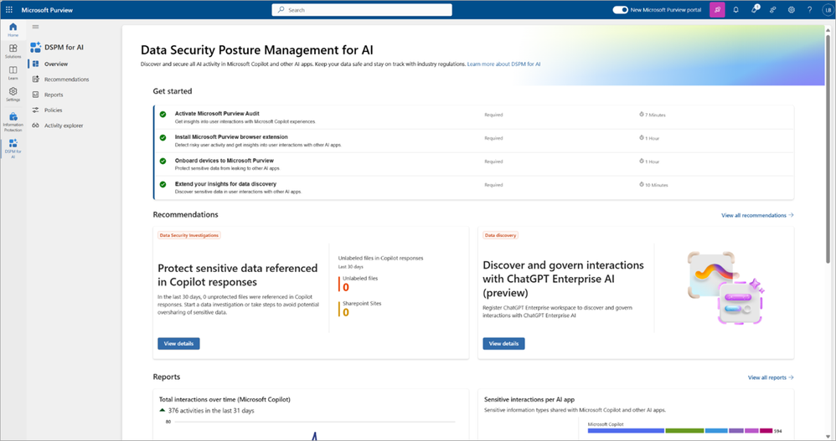Viewport: 836px width, 441px height.
Task: Click the Data Security Investigations tag
Action: pyautogui.click(x=189, y=235)
